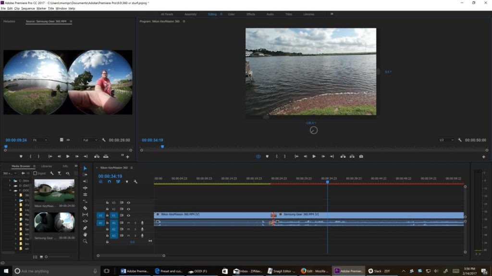Open the Sequence menu
The image size is (492, 276).
28,9
